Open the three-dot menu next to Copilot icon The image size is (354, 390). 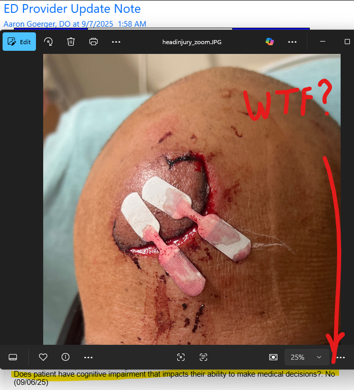coord(292,42)
